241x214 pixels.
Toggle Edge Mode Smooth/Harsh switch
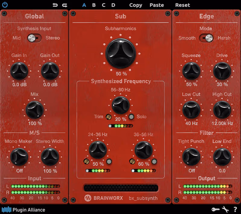pyautogui.click(x=206, y=38)
